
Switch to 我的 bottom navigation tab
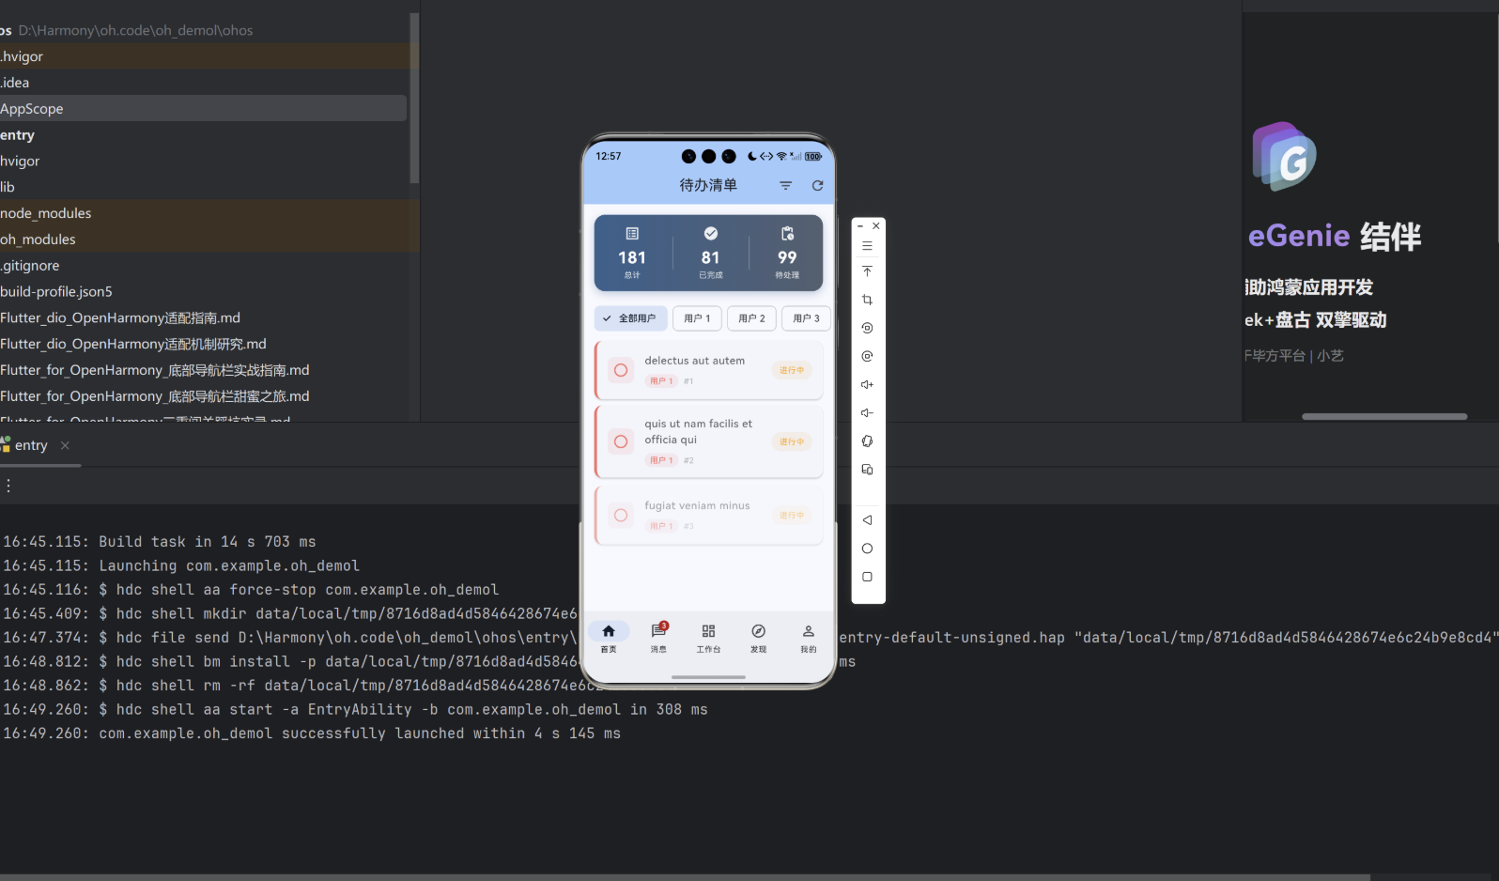(x=808, y=637)
